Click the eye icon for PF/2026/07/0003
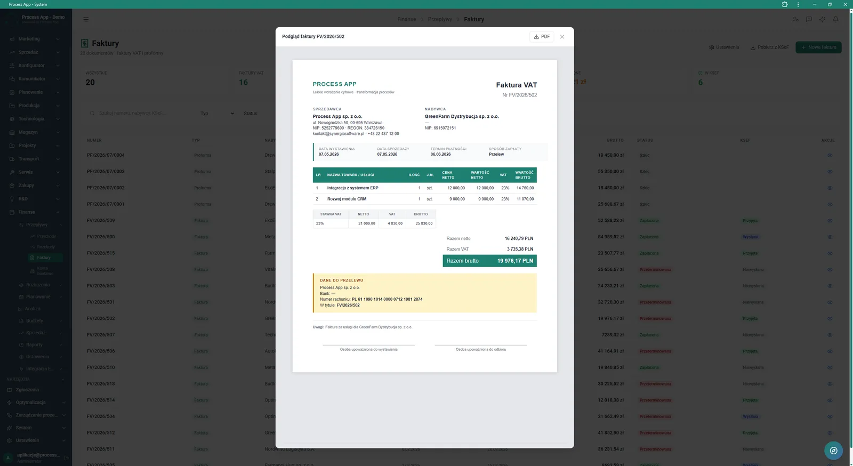The width and height of the screenshot is (853, 466). click(x=830, y=172)
